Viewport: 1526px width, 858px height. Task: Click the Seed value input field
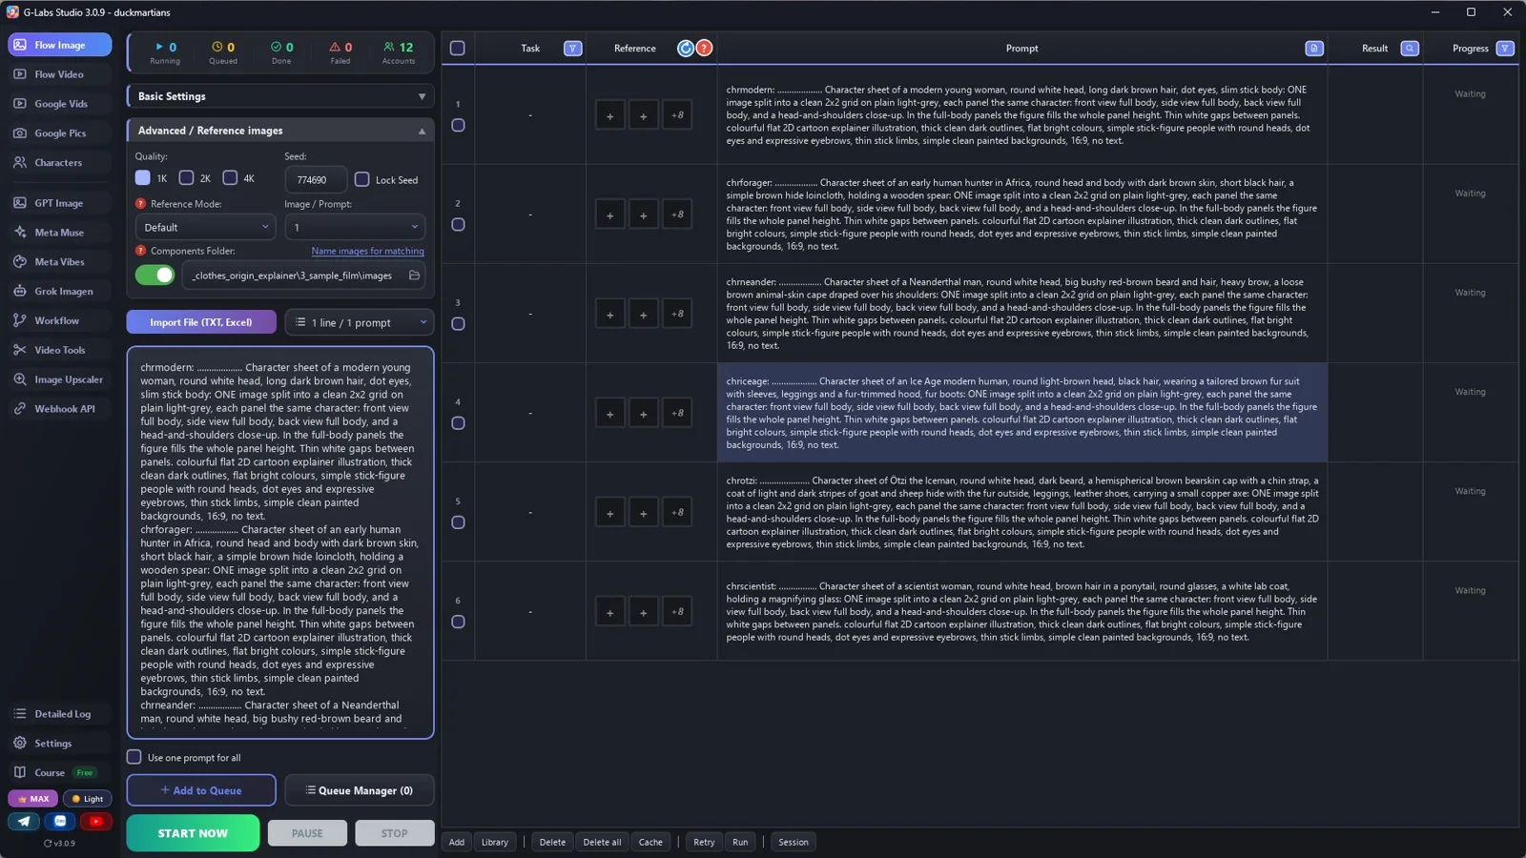click(x=315, y=179)
